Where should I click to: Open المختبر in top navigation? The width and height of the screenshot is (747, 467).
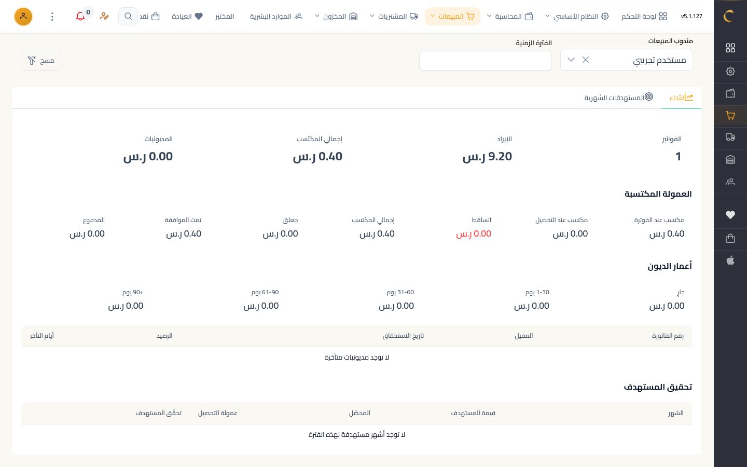[x=225, y=17]
